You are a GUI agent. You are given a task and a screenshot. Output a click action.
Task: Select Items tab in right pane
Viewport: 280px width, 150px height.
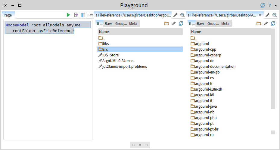coord(191,23)
